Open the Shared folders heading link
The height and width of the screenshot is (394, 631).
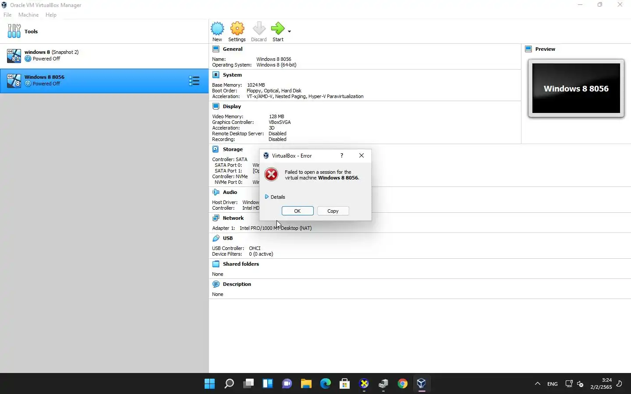point(241,264)
